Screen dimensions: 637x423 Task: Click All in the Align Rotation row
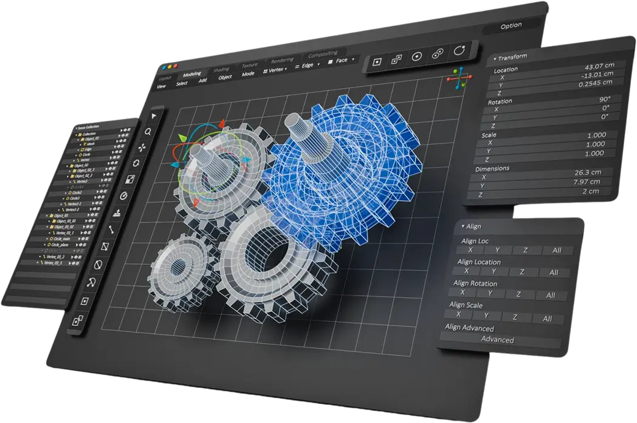(550, 296)
